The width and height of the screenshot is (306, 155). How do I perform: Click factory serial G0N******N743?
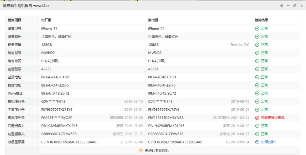click(53, 102)
